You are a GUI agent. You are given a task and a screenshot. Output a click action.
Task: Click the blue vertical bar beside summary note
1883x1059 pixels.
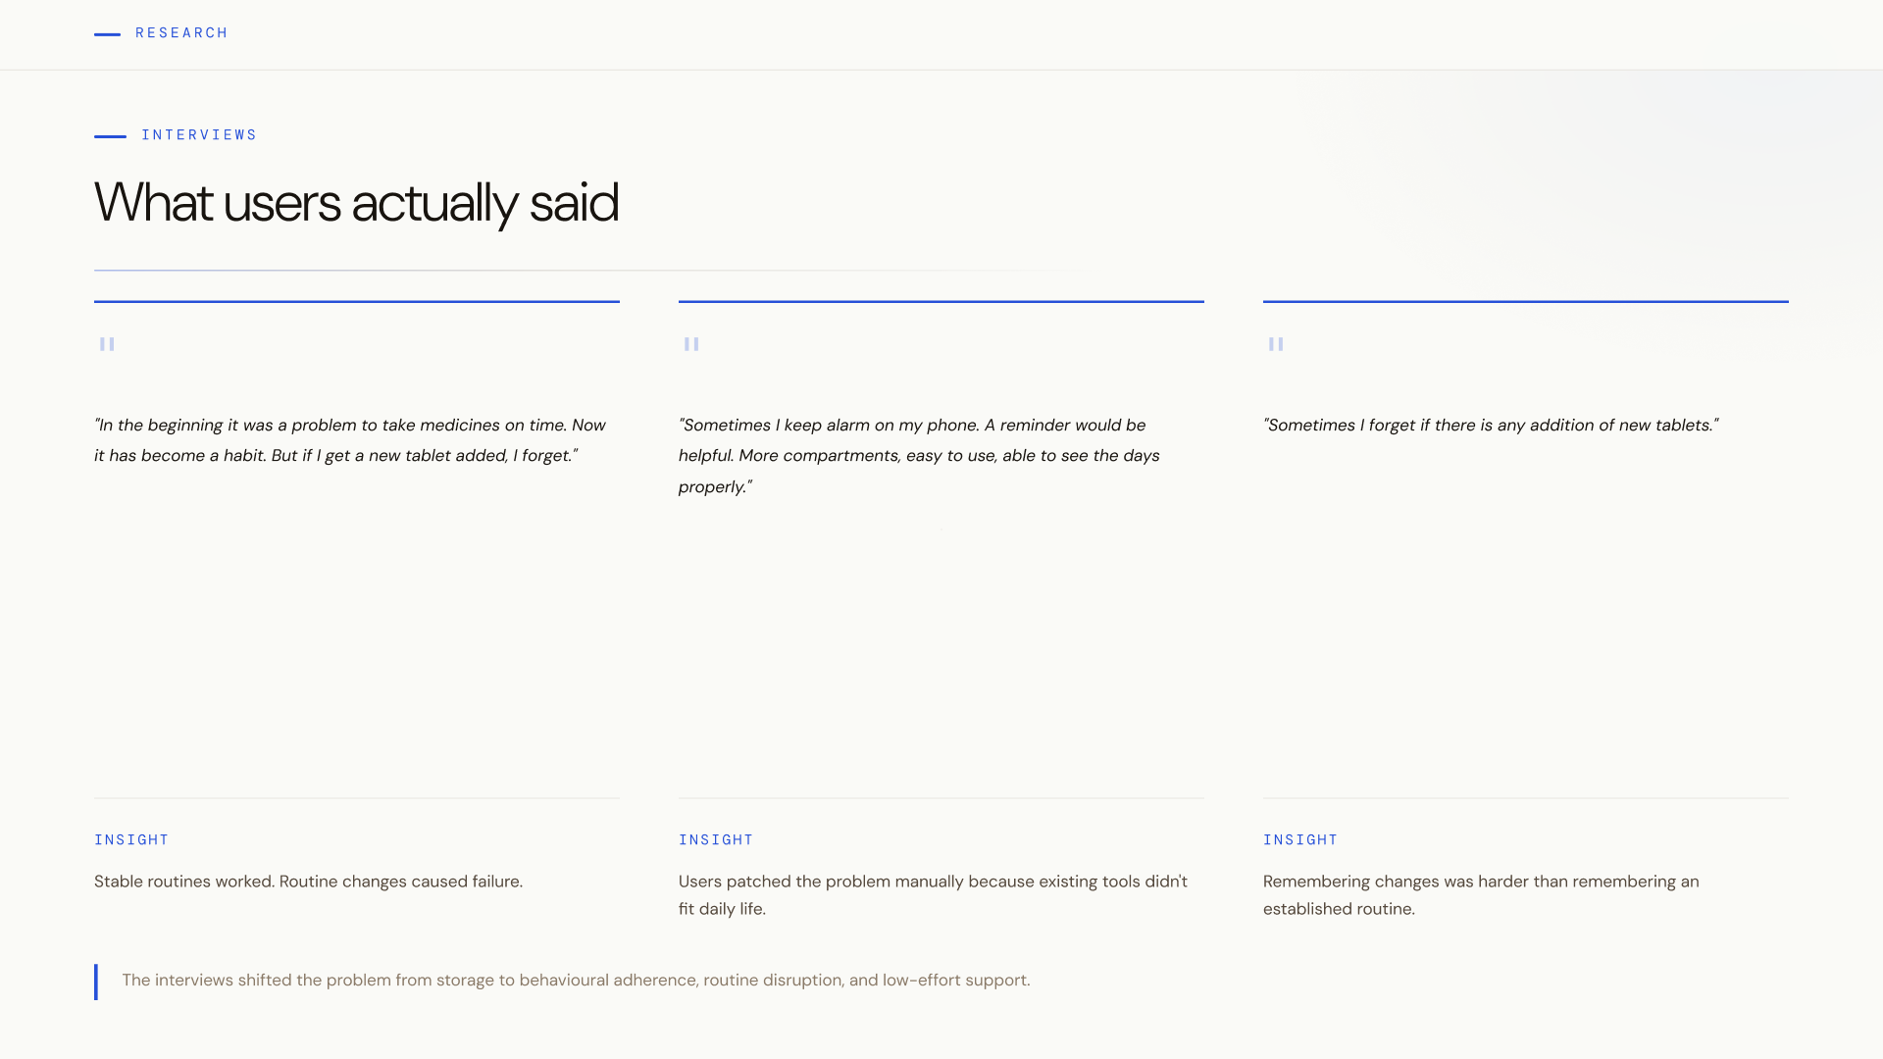(96, 982)
